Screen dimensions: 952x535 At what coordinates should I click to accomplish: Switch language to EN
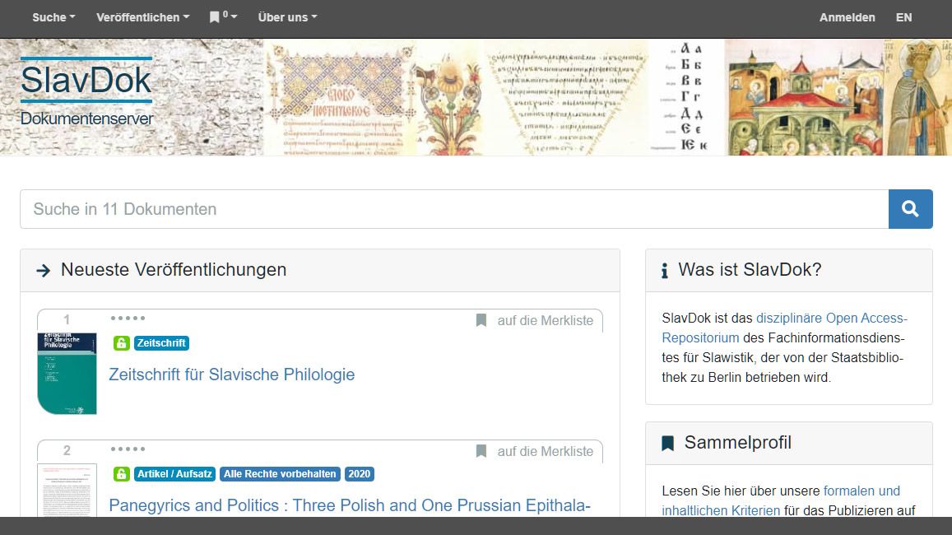(x=903, y=17)
